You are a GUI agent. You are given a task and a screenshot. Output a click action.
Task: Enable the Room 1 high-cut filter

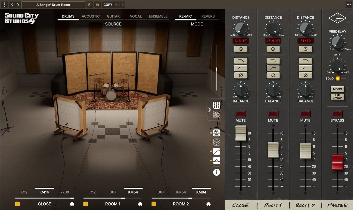[273, 61]
